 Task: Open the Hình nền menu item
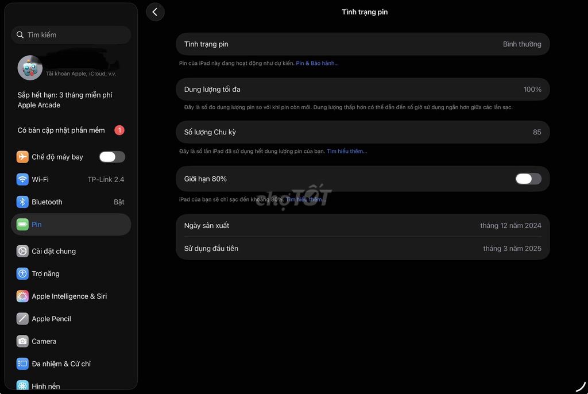click(x=46, y=386)
